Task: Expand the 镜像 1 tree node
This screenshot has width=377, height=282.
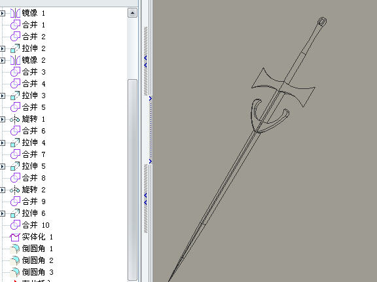Action: [3, 13]
